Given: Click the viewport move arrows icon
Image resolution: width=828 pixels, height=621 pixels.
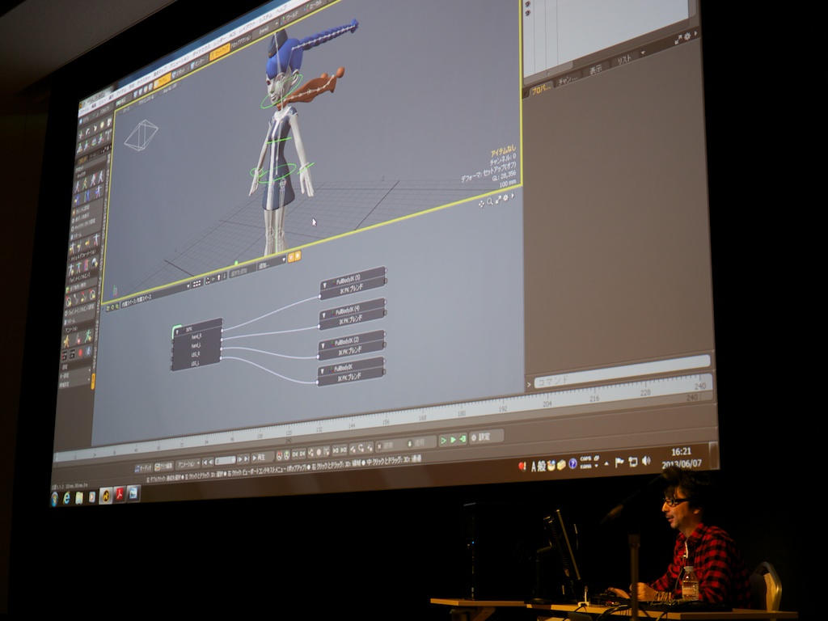Looking at the screenshot, I should click(x=481, y=203).
